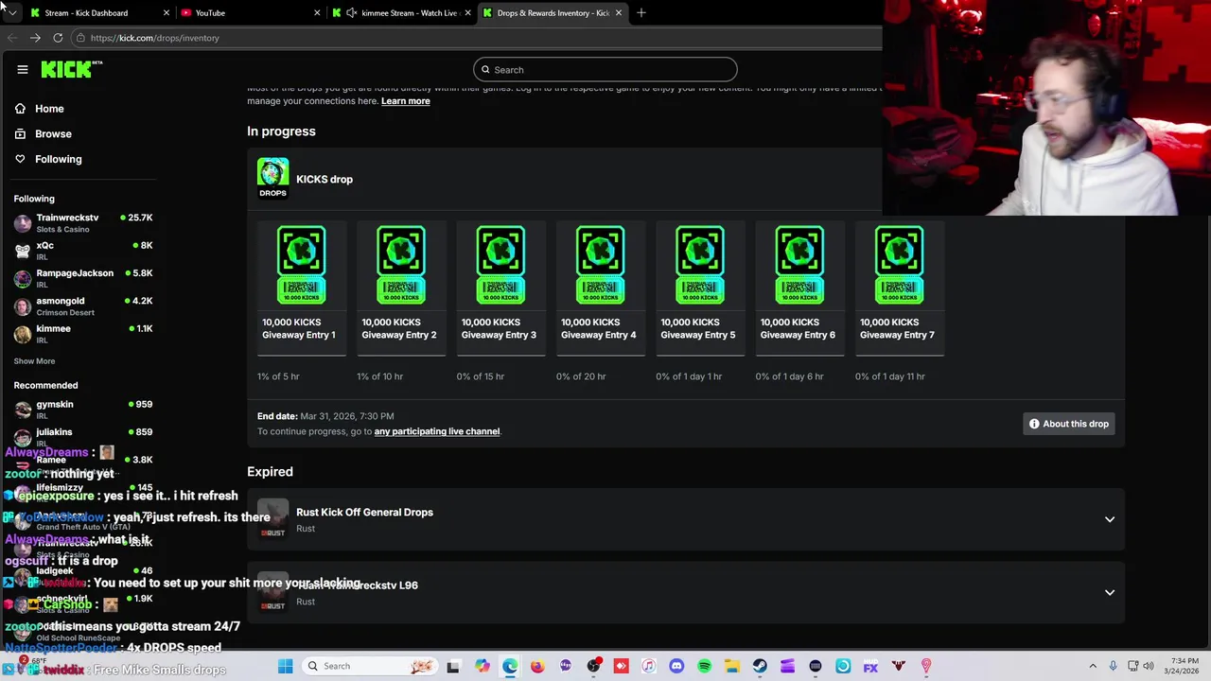Open Following in the sidebar

59,159
